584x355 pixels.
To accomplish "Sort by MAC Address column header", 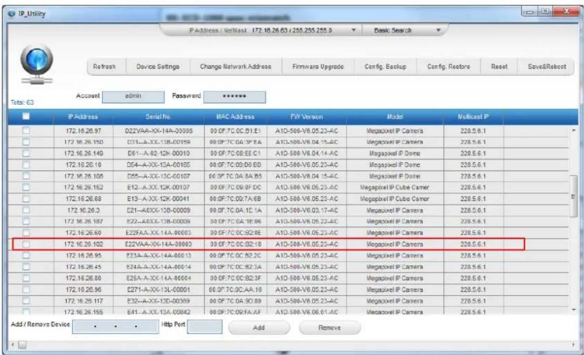I will coord(236,117).
